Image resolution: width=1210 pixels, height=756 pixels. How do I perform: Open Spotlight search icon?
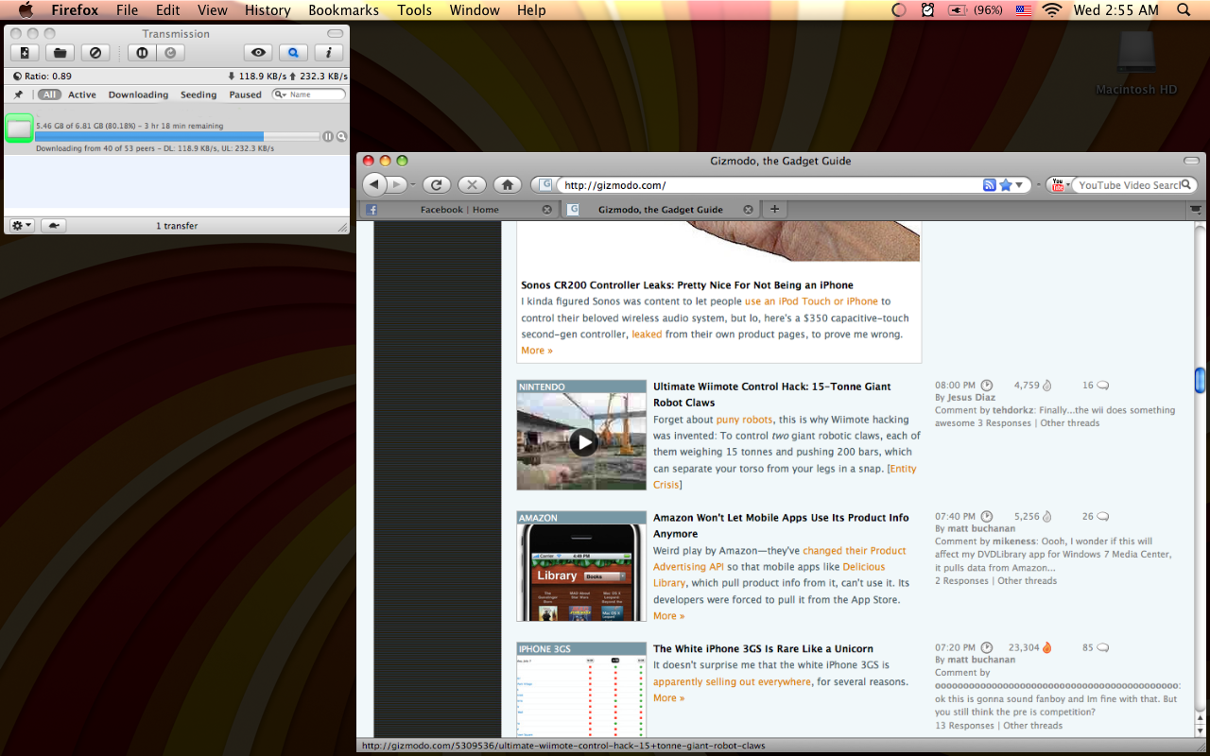[x=1184, y=10]
